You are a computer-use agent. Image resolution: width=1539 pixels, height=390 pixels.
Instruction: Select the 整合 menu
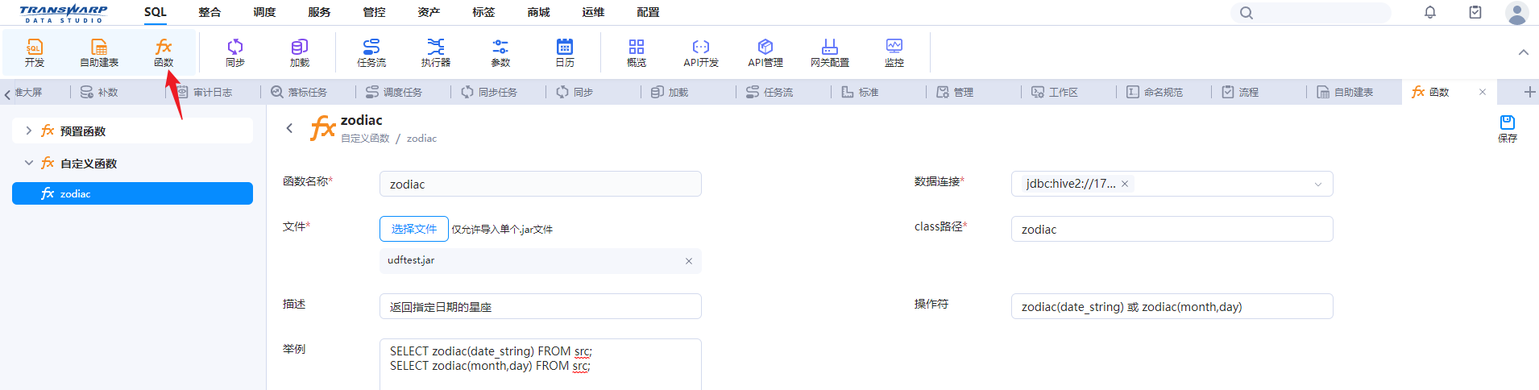coord(209,12)
